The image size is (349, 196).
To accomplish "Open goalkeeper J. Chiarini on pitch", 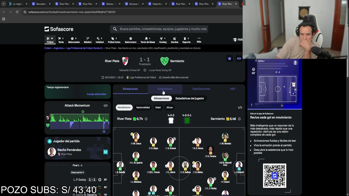I will 239,167.
